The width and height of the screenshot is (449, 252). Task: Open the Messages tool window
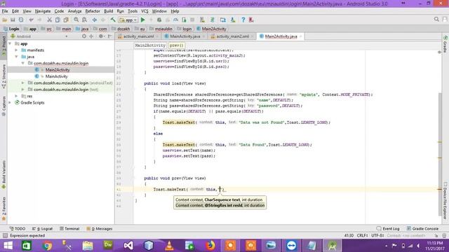point(100,229)
